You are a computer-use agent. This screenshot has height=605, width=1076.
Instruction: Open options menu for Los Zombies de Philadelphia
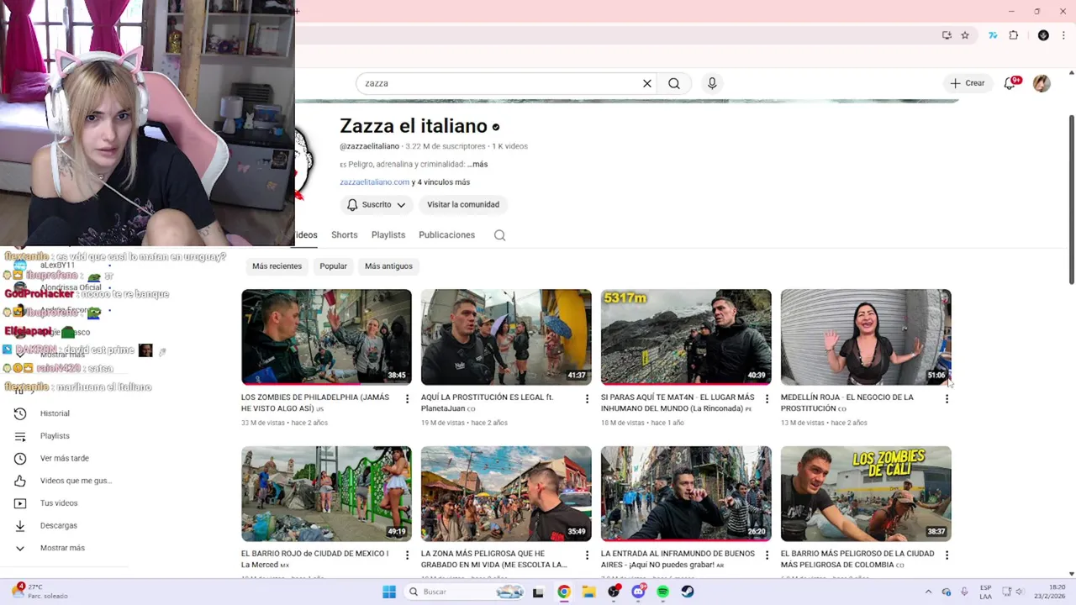point(408,399)
